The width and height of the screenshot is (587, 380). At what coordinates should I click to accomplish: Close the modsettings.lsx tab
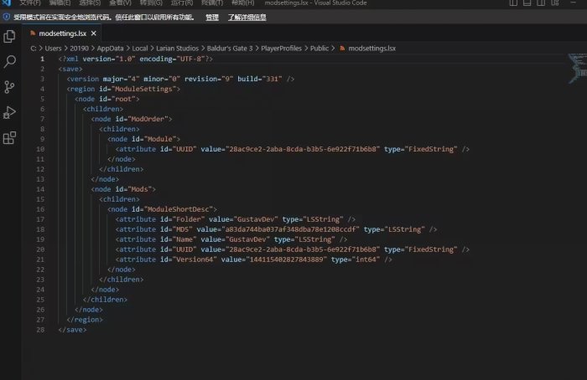[x=95, y=33]
